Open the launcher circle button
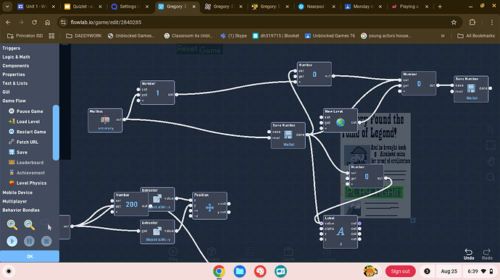This screenshot has height=280, width=500. [x=9, y=271]
